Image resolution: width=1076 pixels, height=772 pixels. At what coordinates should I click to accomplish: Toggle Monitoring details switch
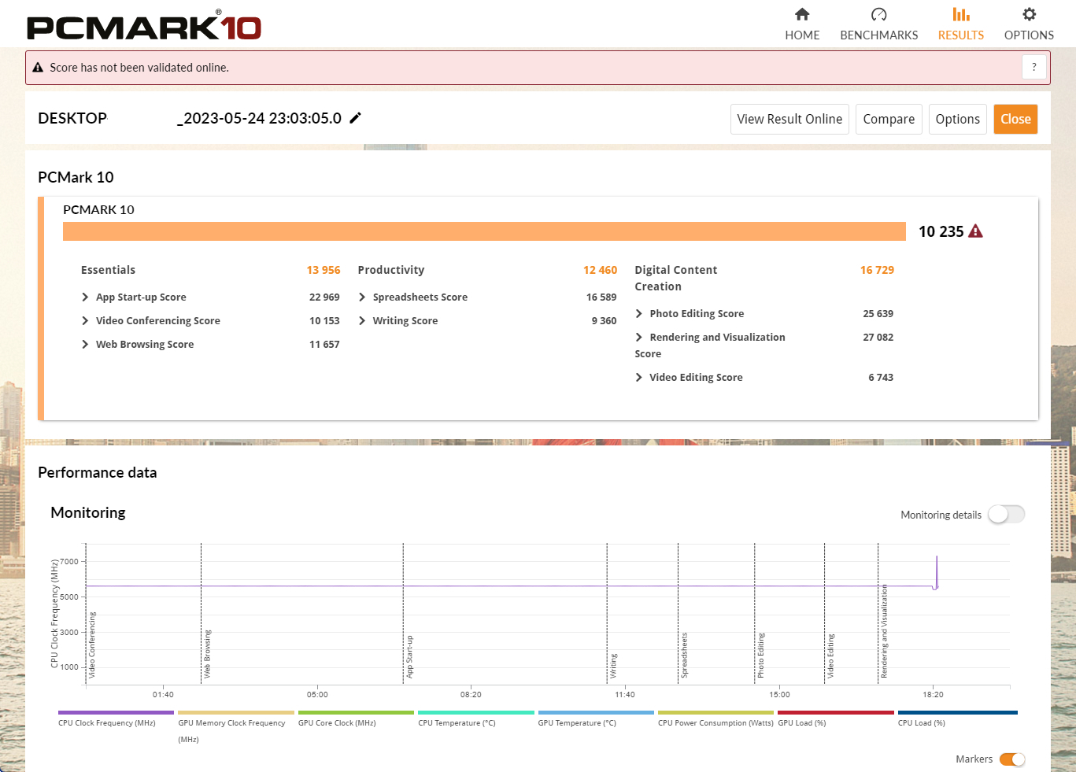coord(1007,514)
